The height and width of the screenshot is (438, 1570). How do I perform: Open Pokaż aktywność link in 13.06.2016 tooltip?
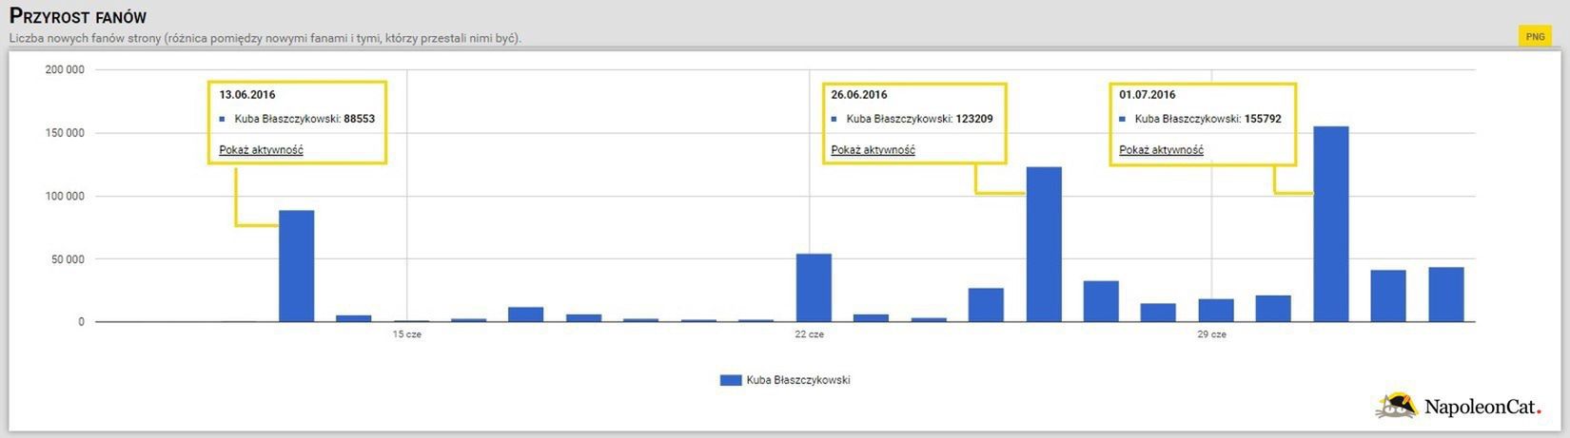pos(261,150)
